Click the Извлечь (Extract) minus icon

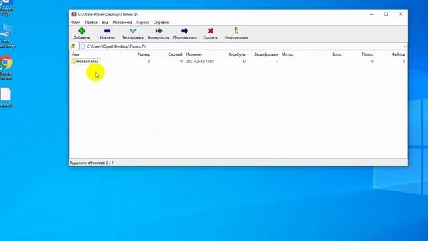pyautogui.click(x=107, y=31)
